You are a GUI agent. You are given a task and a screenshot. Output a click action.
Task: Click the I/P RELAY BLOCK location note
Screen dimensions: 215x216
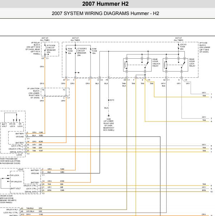coord(33,48)
